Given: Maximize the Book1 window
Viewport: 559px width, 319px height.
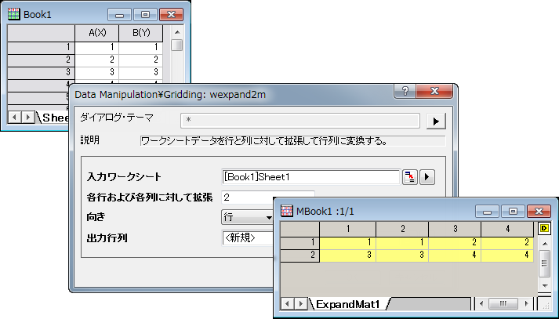Looking at the screenshot, I should (x=145, y=15).
